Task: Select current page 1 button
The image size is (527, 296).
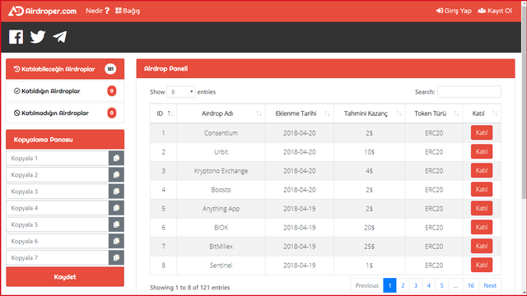Action: coord(389,285)
